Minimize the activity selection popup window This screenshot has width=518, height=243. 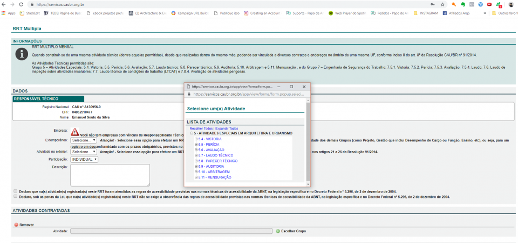tap(279, 87)
